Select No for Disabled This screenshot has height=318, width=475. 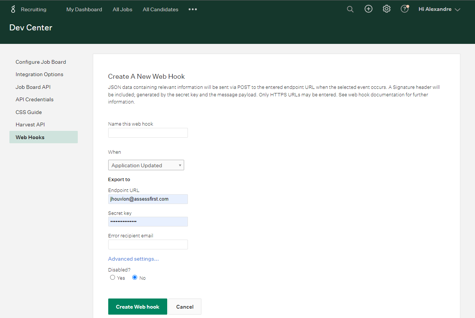tap(135, 277)
